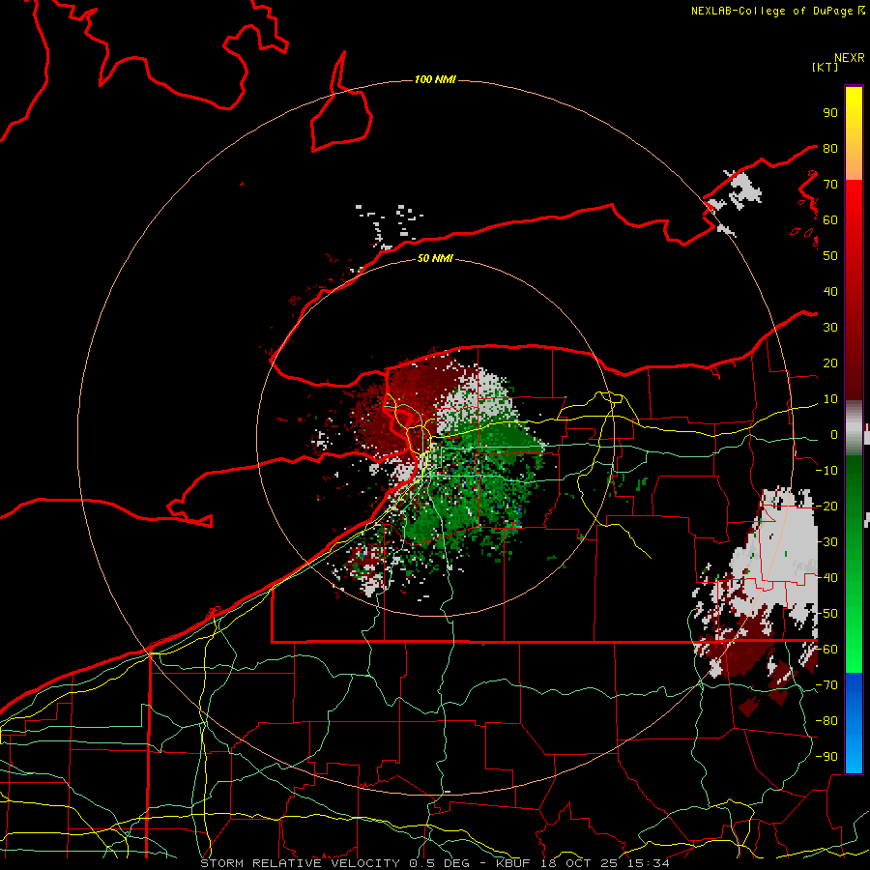Click the -70 scale label

(x=826, y=685)
